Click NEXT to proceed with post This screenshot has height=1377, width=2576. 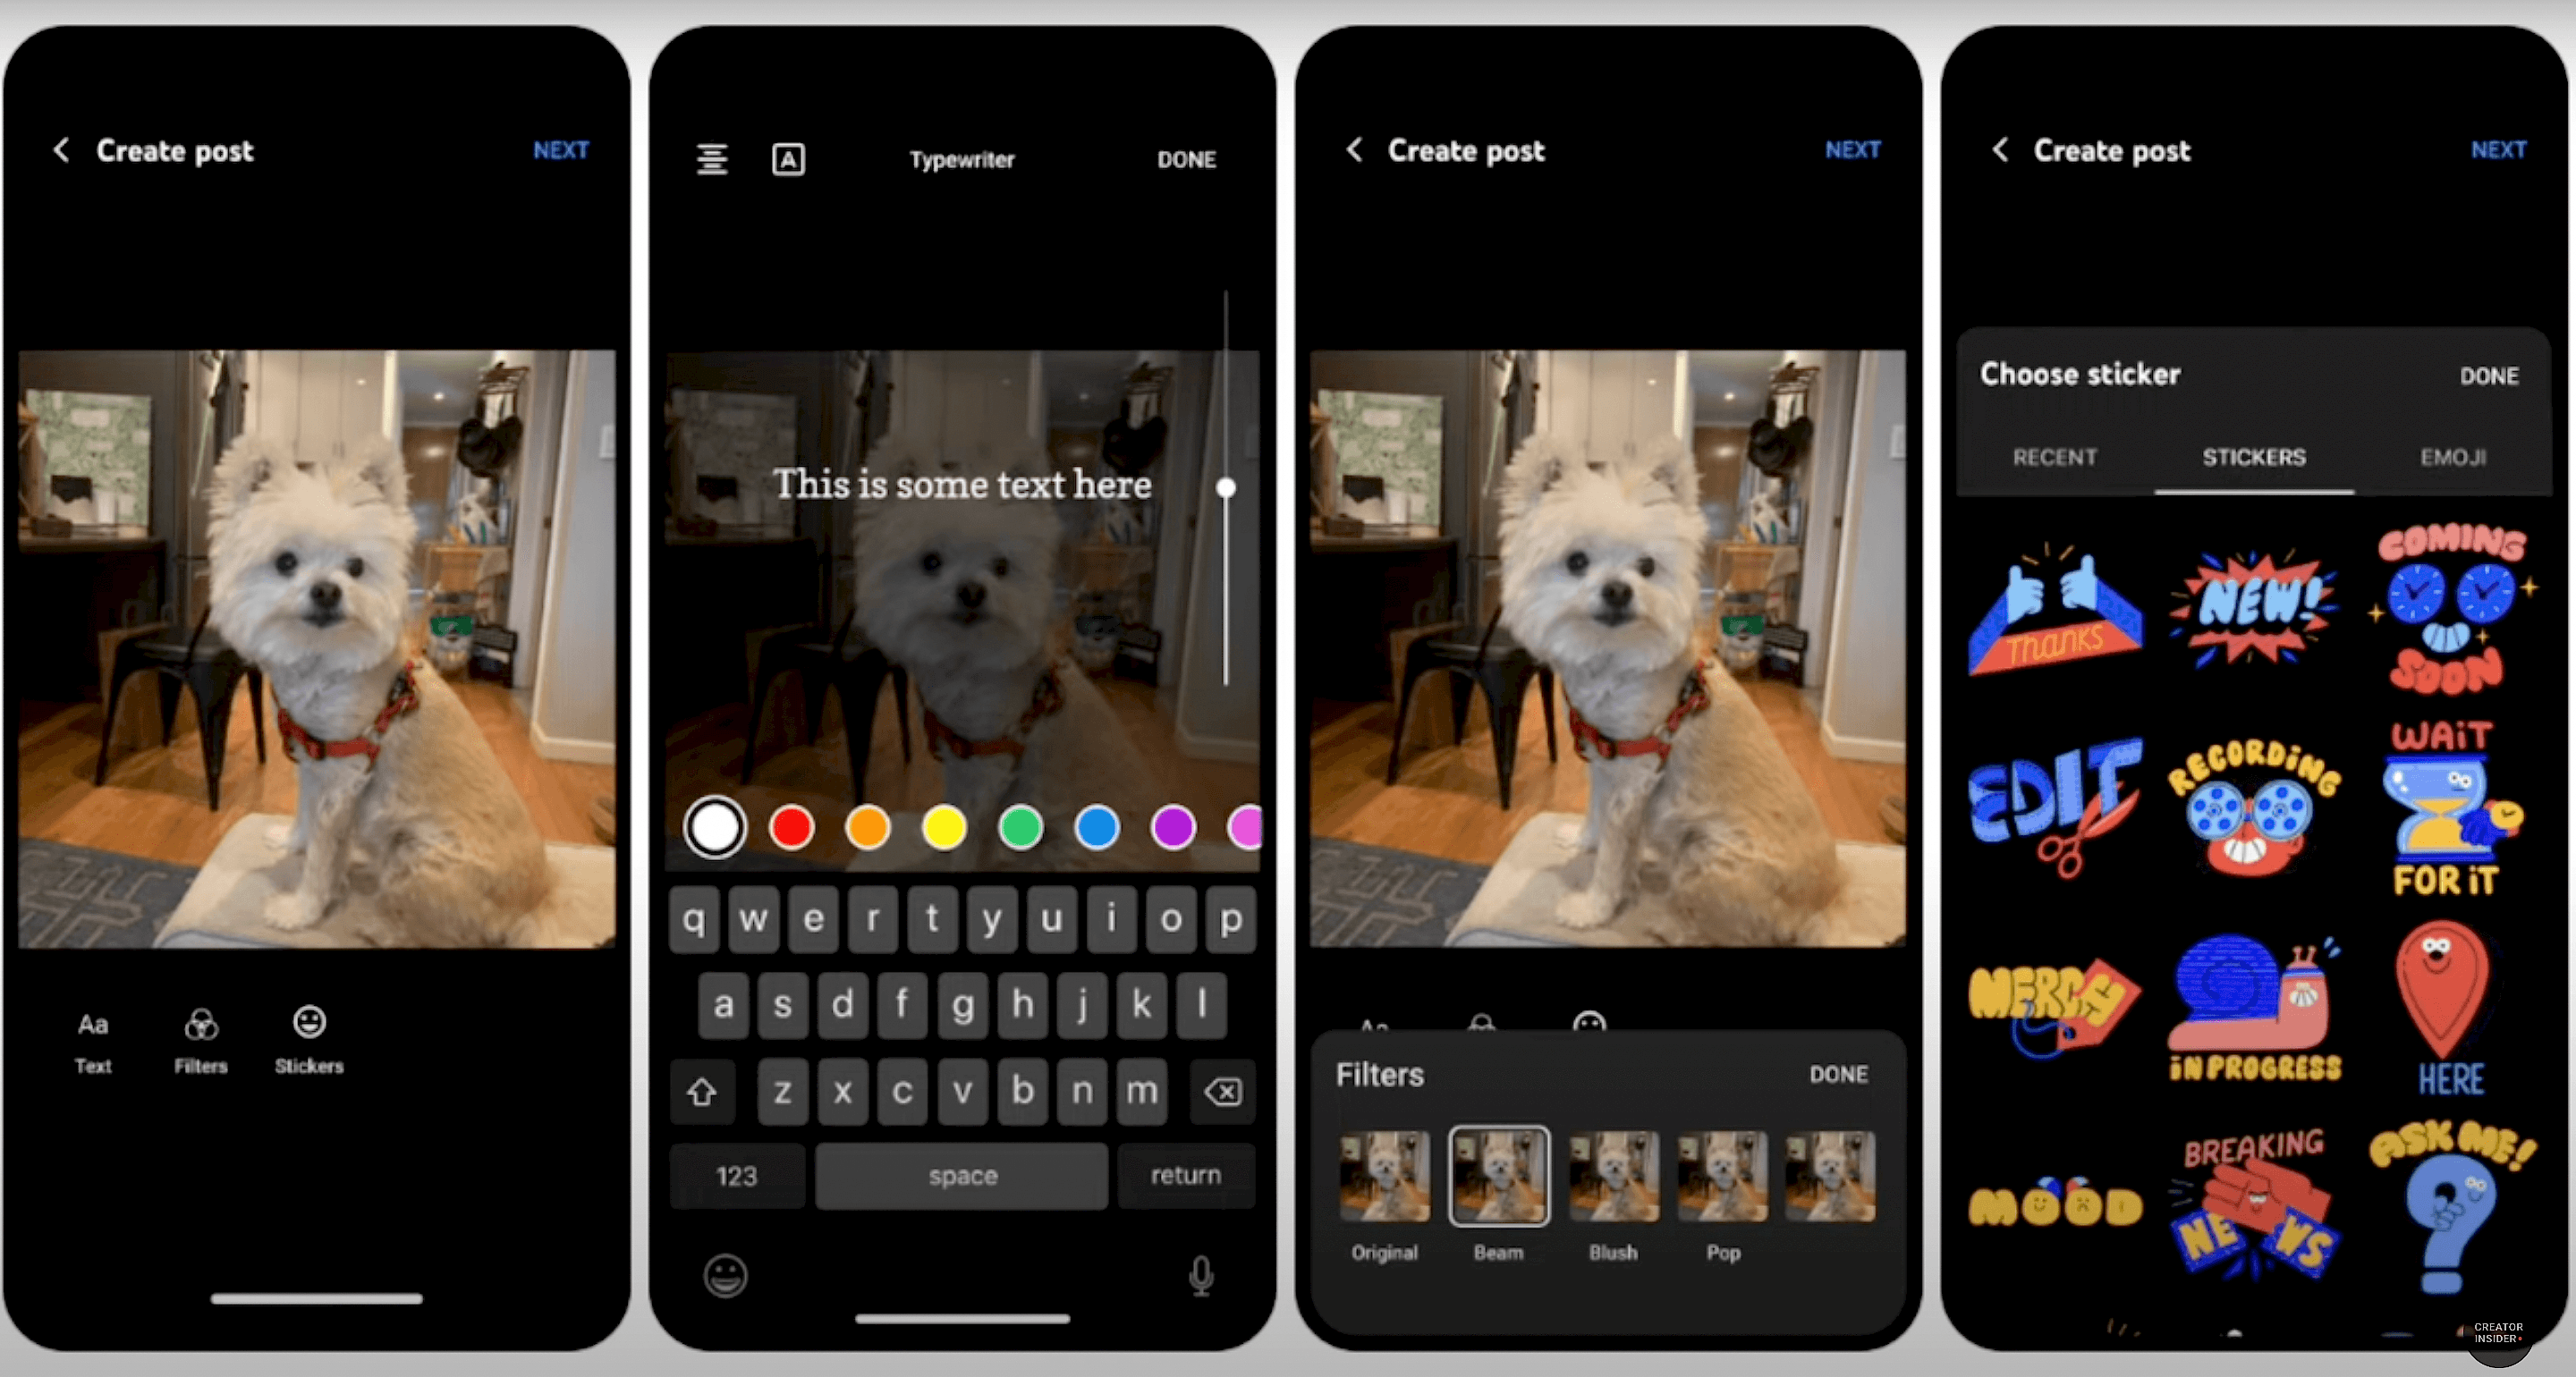(x=563, y=150)
